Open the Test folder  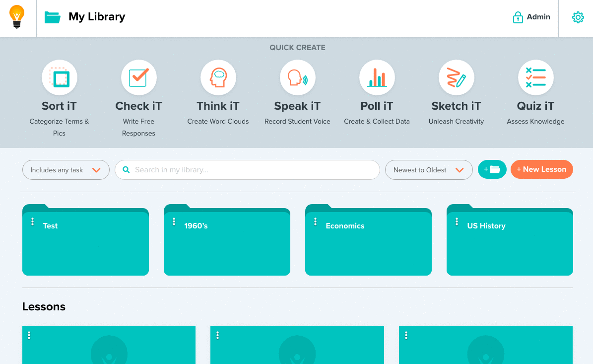pos(85,240)
